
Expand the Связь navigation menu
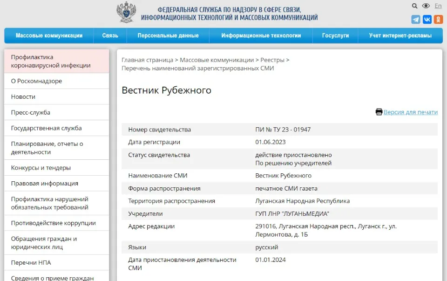pyautogui.click(x=110, y=35)
